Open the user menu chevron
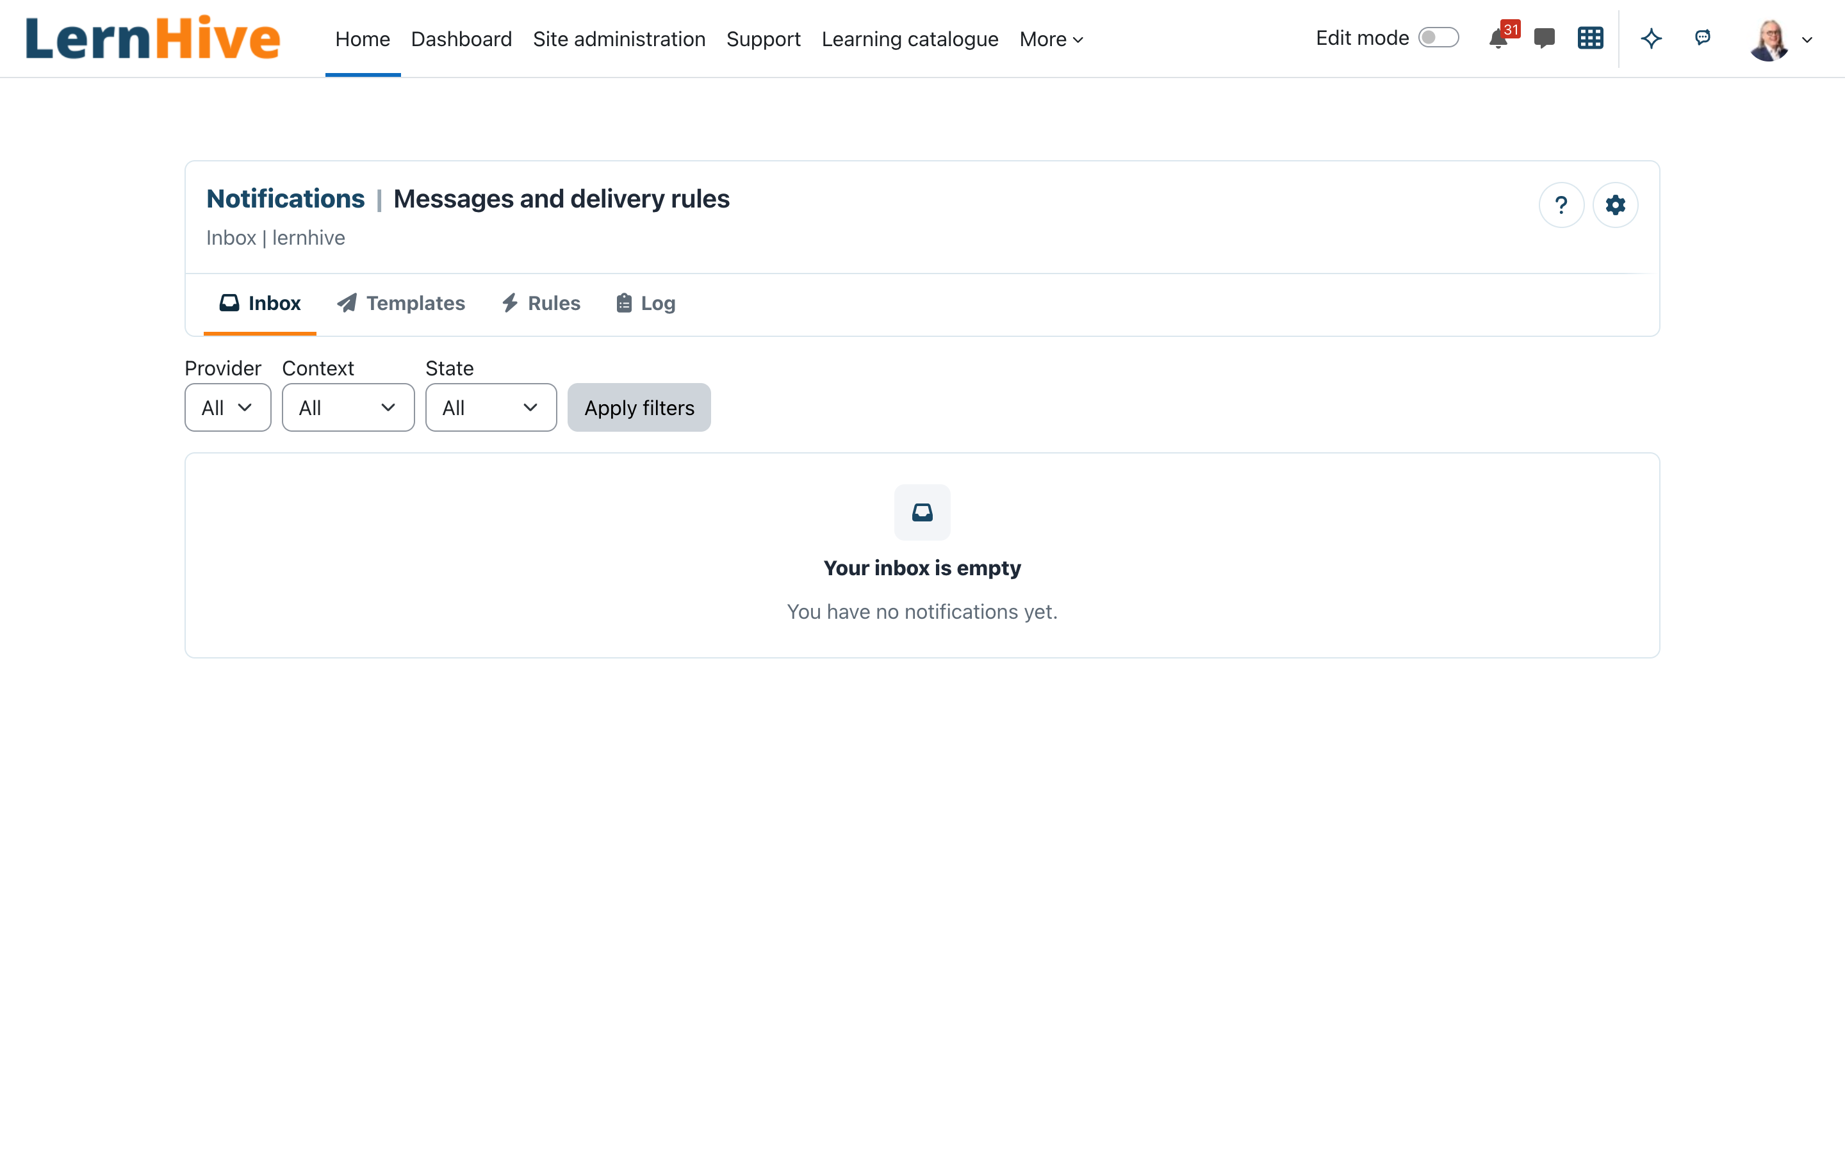Screen dimensions: 1845x1153 (x=1807, y=40)
